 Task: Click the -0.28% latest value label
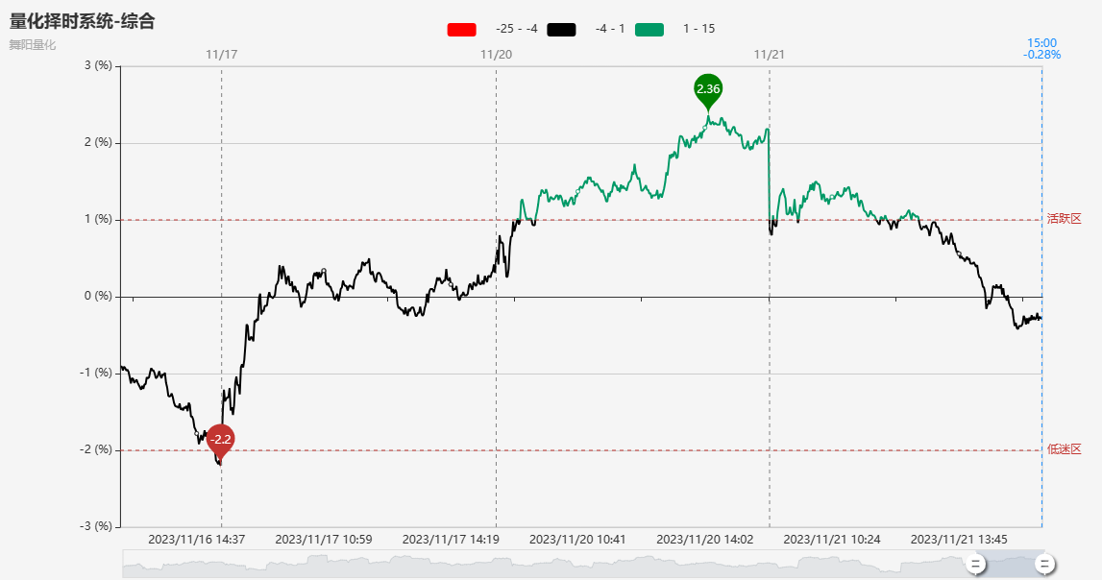coord(1041,55)
